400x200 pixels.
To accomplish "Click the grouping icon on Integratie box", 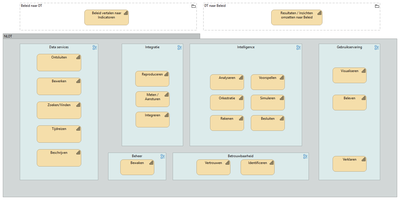I will click(x=180, y=47).
